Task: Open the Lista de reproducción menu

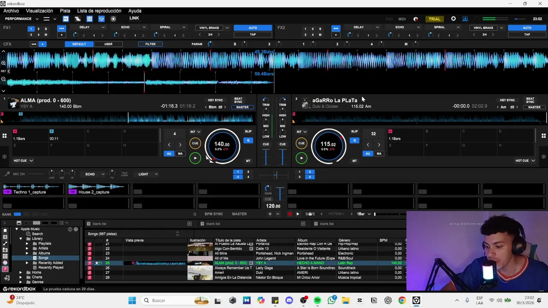Action: pos(99,11)
